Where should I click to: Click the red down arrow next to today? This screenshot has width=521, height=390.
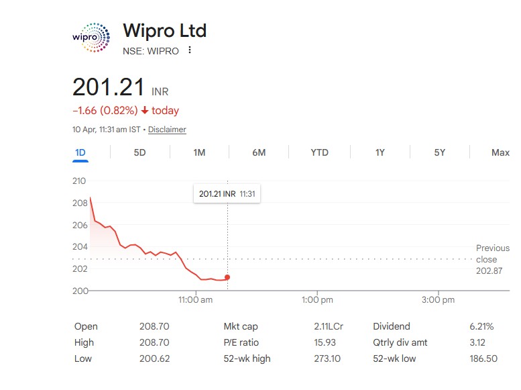[145, 110]
